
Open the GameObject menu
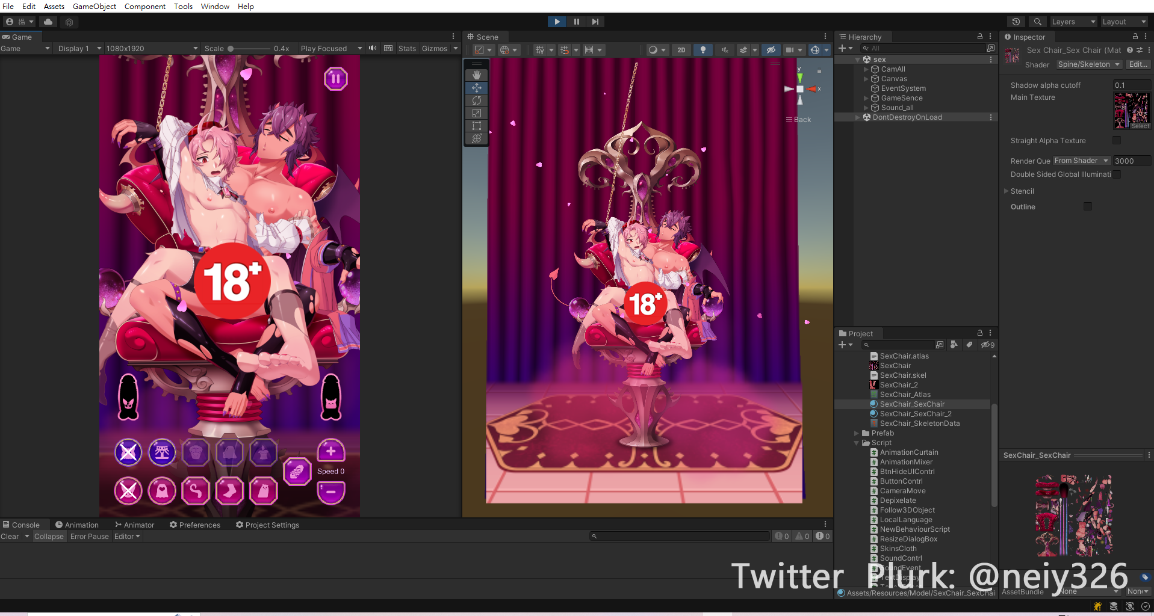(x=95, y=6)
